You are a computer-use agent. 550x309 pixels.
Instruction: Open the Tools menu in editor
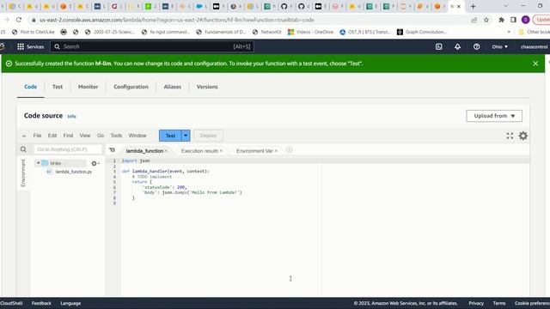[x=116, y=136]
